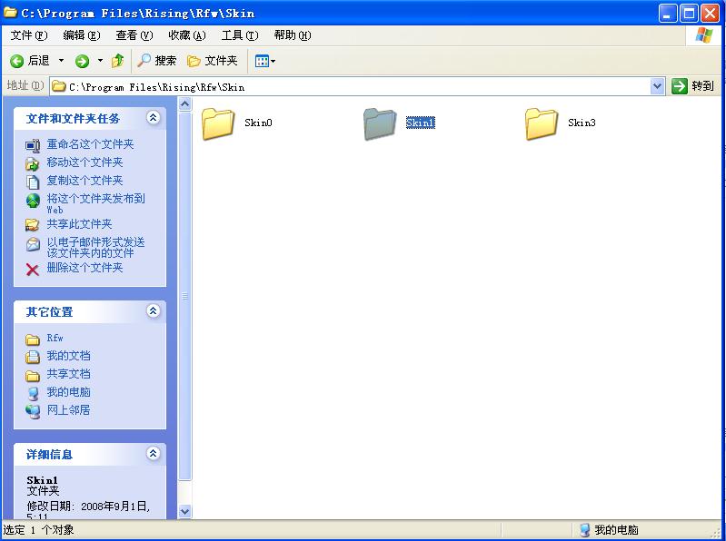Maximize the Skin explorer window
This screenshot has height=541, width=726.
(689, 13)
